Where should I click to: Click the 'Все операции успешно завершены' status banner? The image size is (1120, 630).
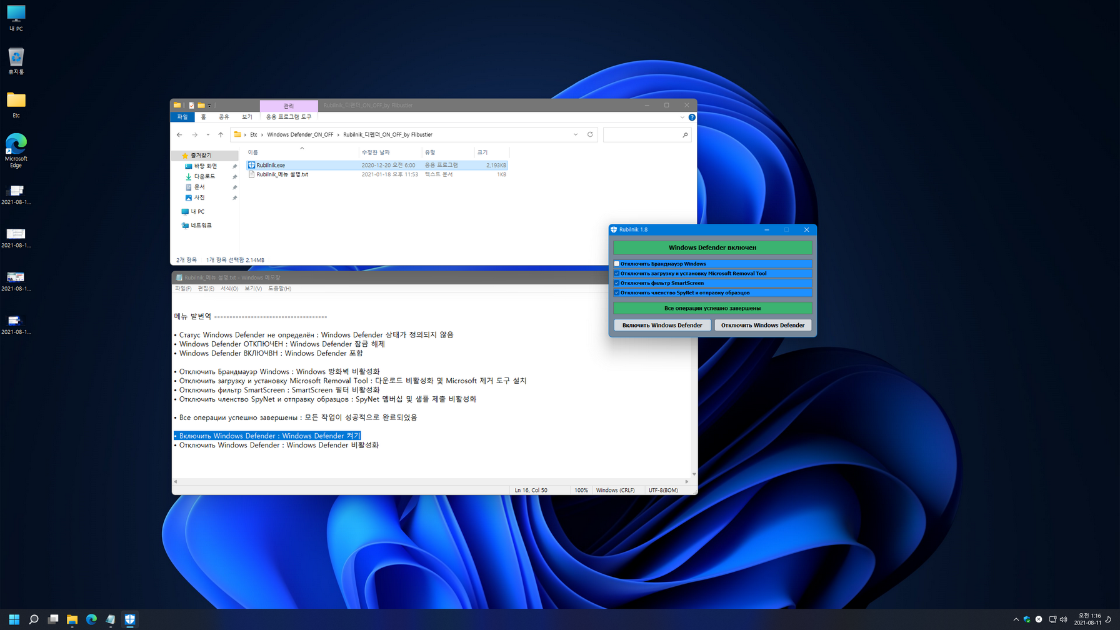tap(712, 308)
